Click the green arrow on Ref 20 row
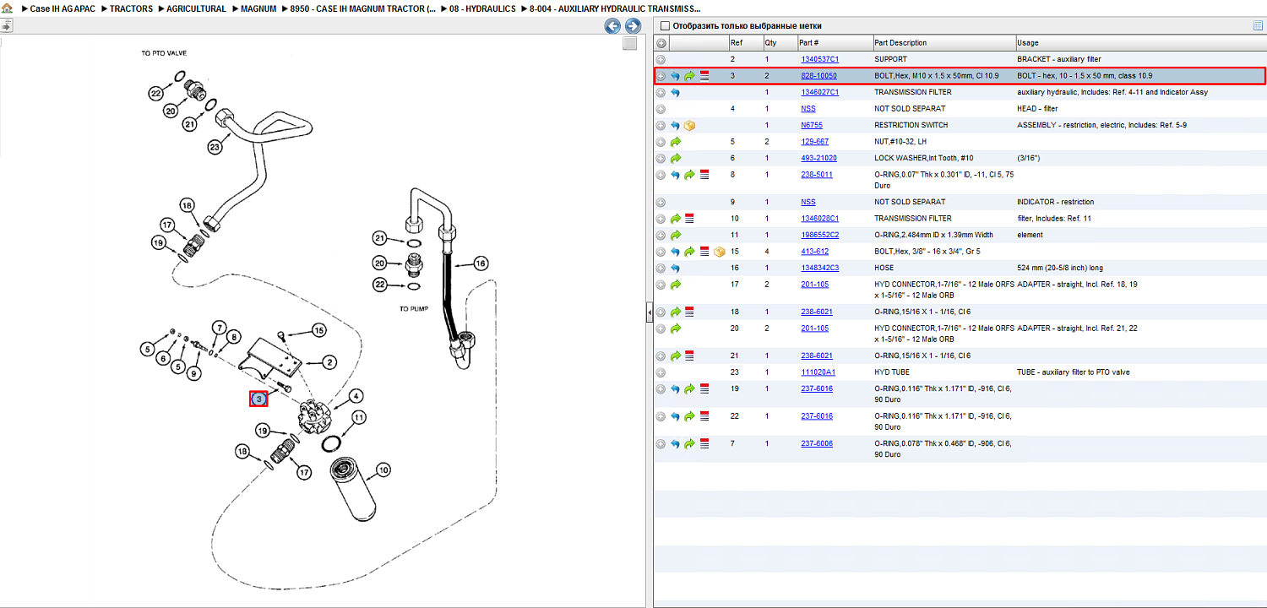Viewport: 1267px width, 608px height. (675, 328)
